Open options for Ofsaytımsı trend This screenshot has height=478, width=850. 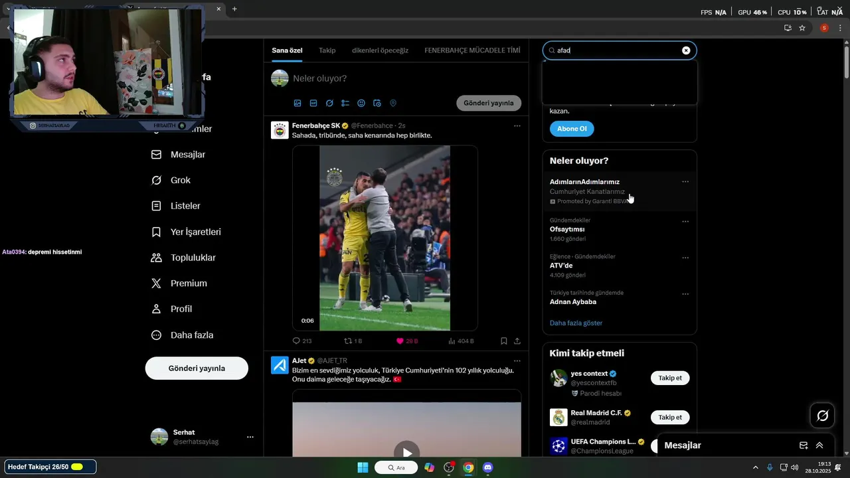click(685, 221)
